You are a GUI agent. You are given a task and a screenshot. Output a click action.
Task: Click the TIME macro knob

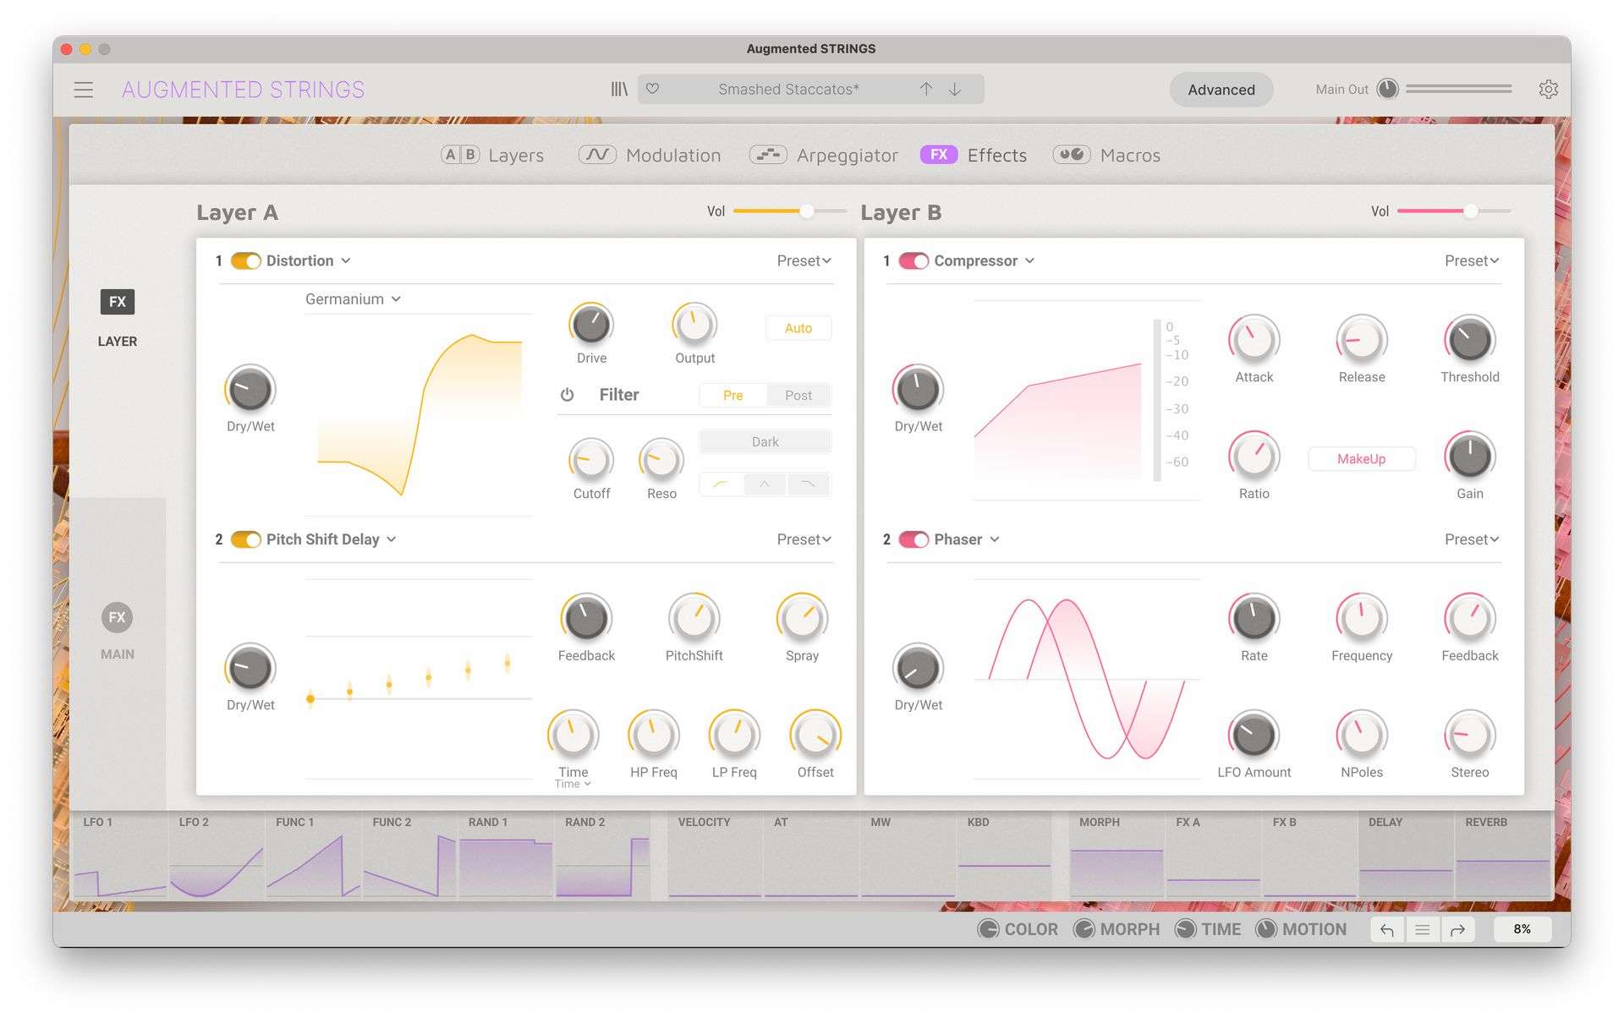pos(1185,929)
